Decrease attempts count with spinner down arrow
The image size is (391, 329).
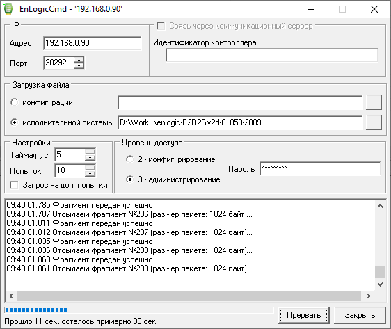coord(90,173)
